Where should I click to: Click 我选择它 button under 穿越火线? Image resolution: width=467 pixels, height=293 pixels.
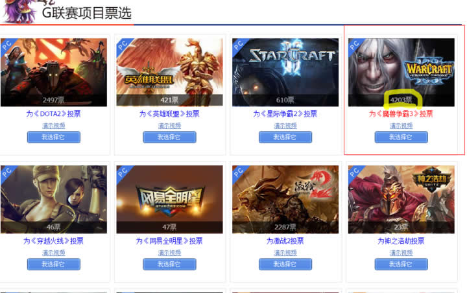pyautogui.click(x=54, y=264)
